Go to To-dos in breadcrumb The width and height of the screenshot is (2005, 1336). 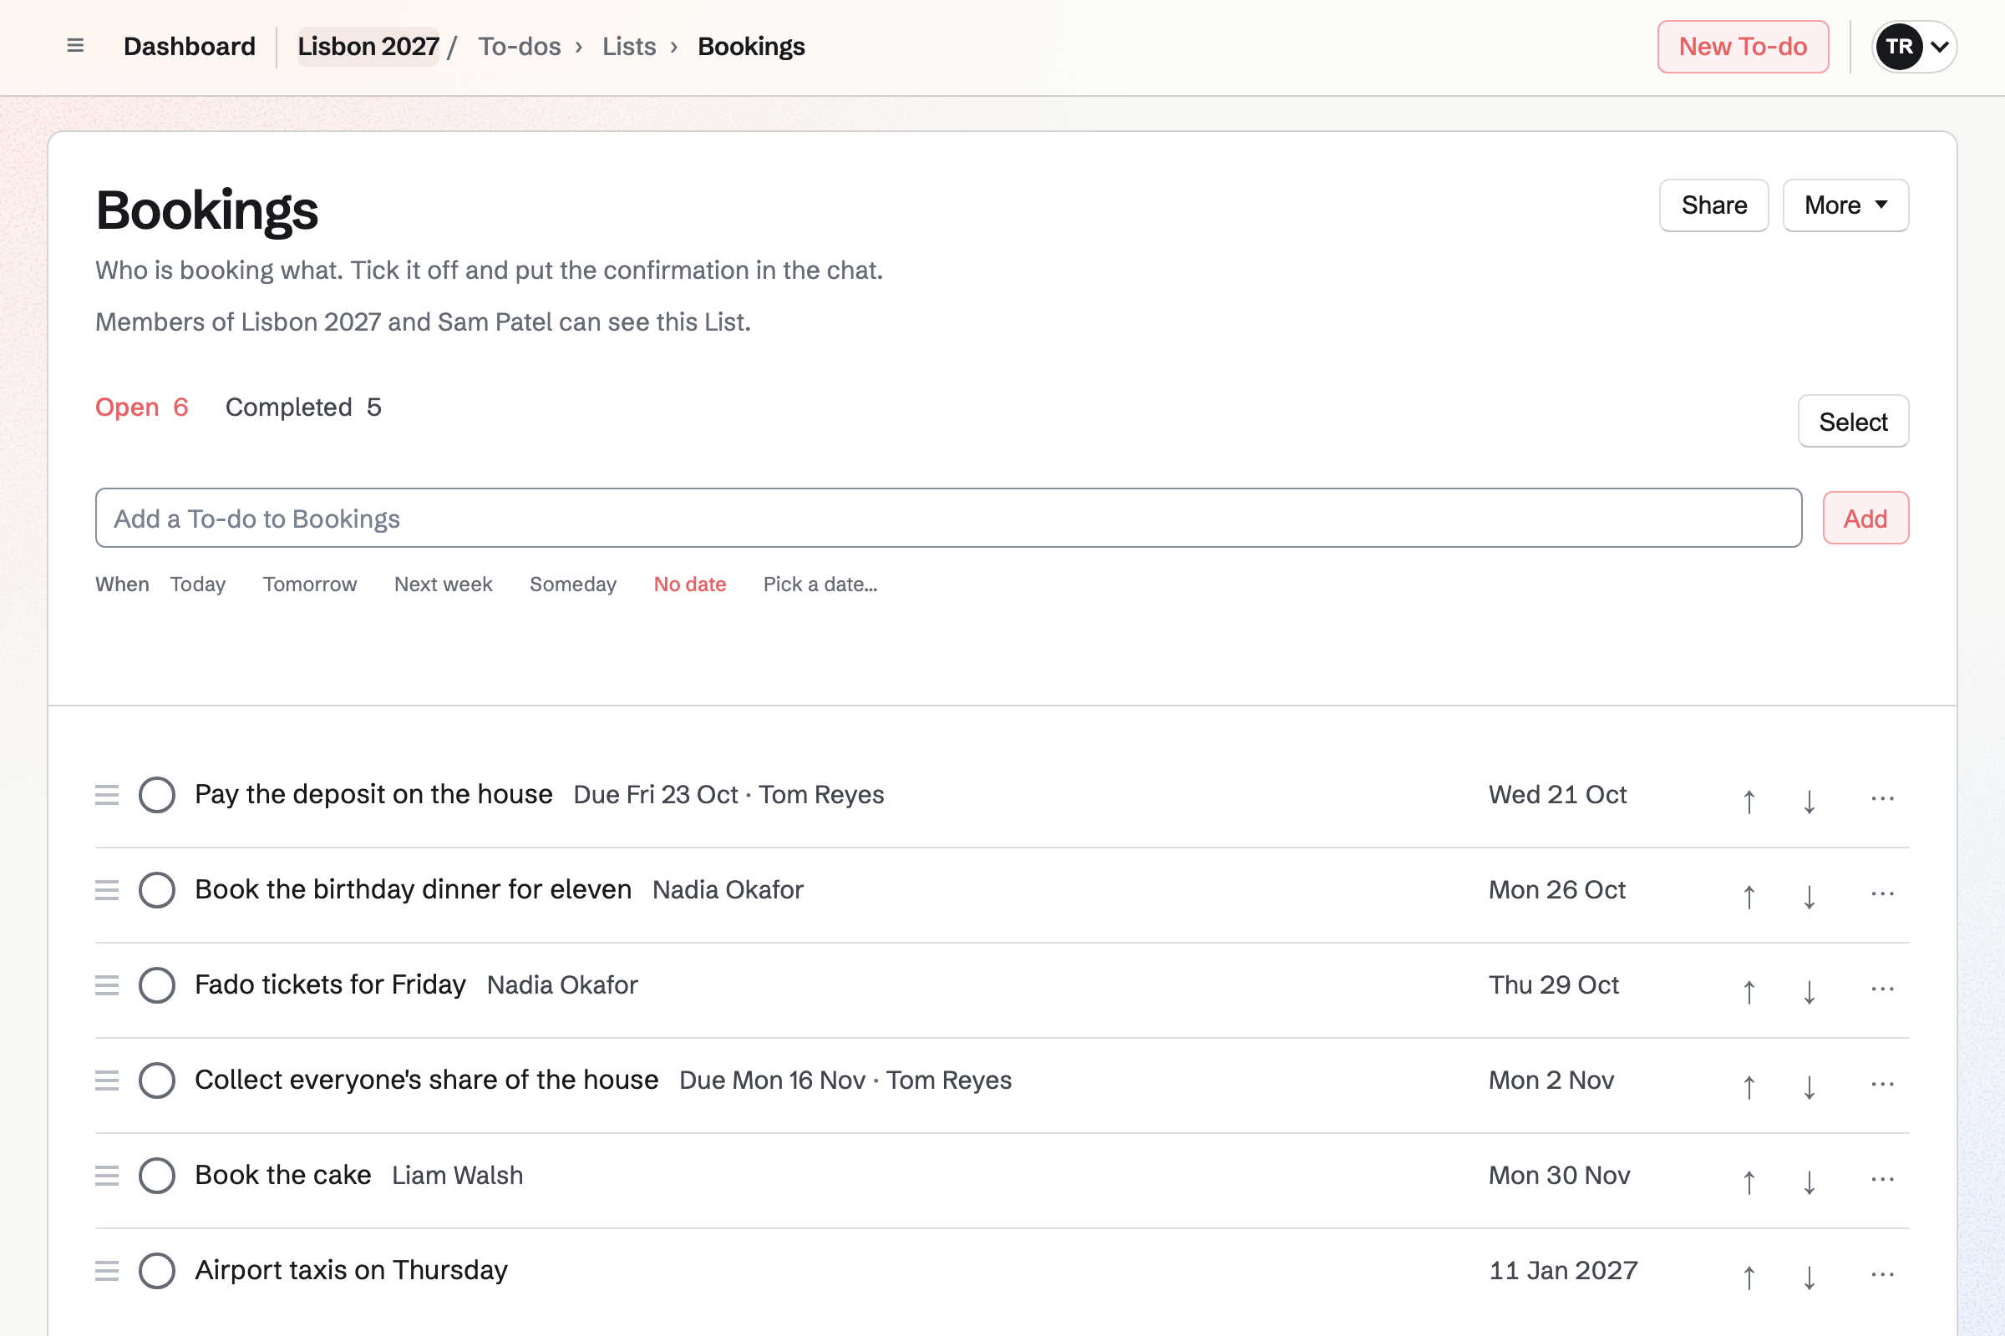coord(519,46)
